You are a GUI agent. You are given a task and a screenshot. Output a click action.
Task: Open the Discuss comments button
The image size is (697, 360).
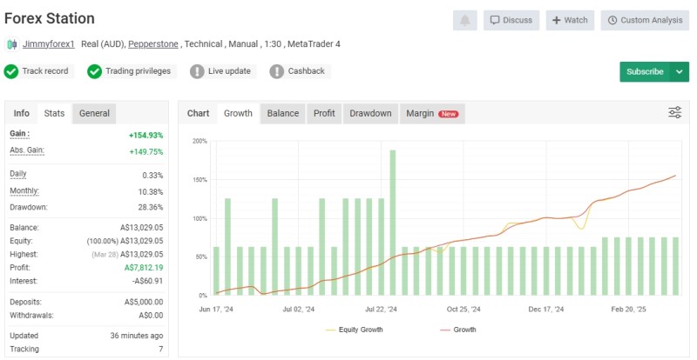tap(509, 20)
